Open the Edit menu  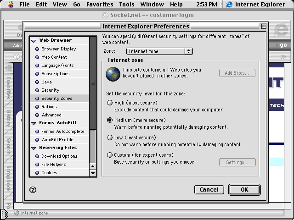(41, 4)
